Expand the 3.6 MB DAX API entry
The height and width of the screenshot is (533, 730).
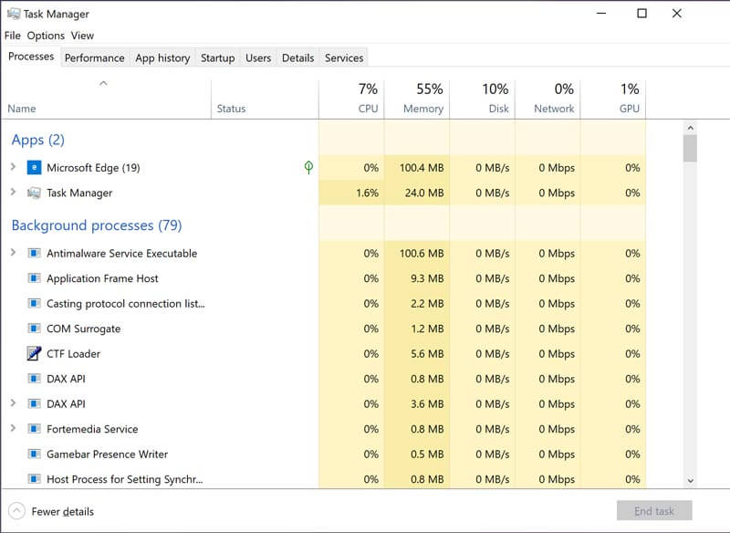click(x=13, y=403)
